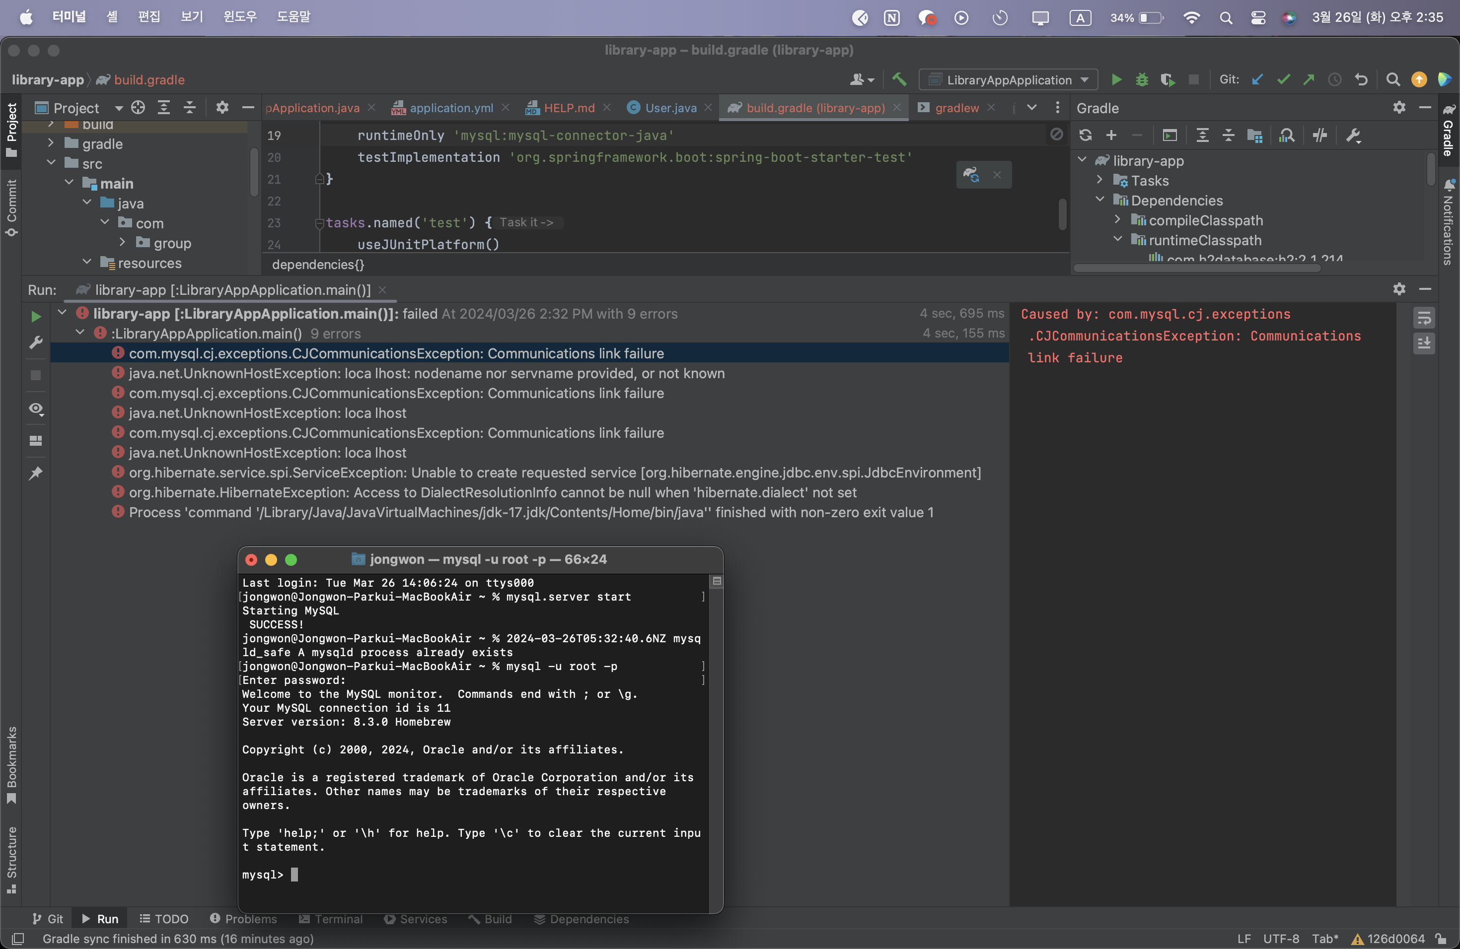Push commits with Git green arrow
1460x949 pixels.
click(x=1309, y=80)
